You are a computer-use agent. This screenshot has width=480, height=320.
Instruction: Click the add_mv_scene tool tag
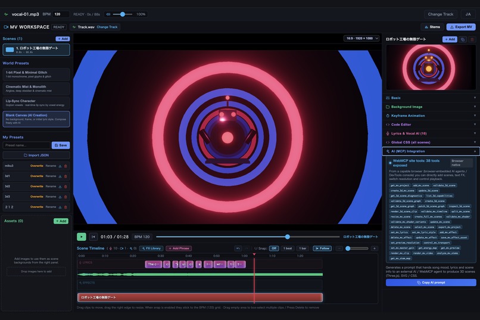click(x=421, y=185)
